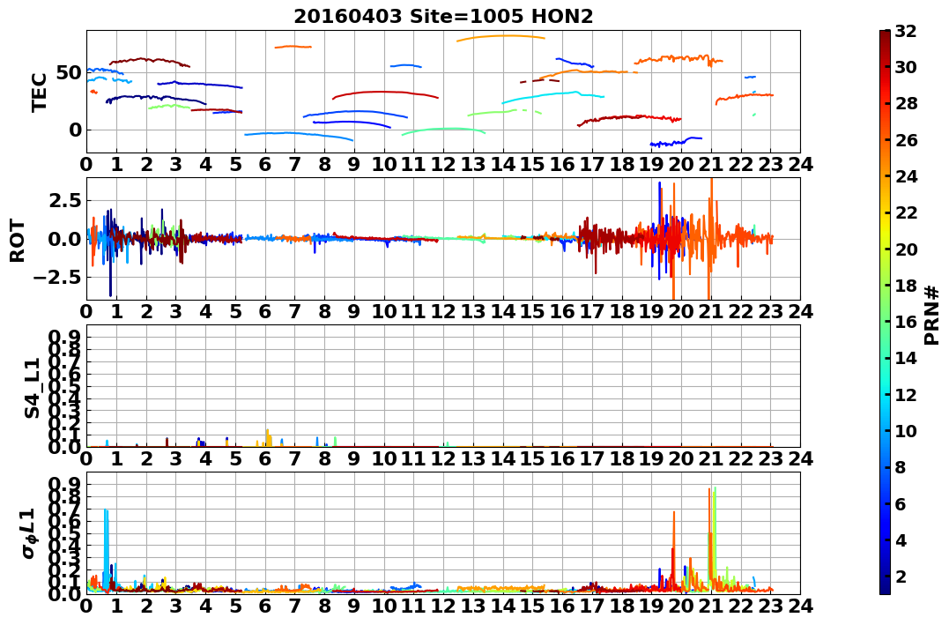Click colorbar tick label 24
The image size is (949, 625).
(x=905, y=176)
